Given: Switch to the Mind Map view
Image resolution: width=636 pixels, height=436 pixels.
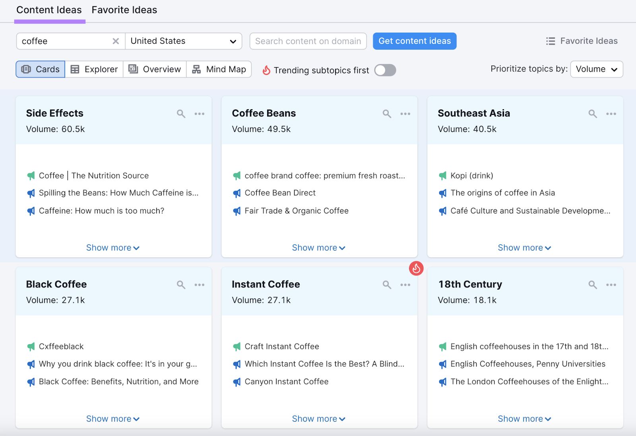Looking at the screenshot, I should [219, 69].
